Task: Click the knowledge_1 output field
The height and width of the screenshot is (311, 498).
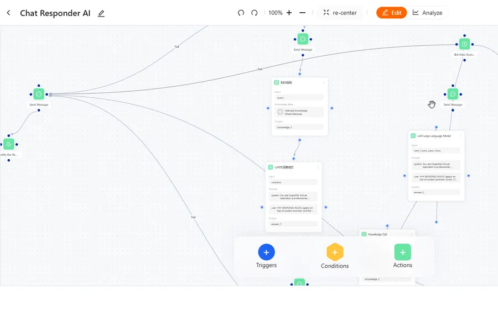Action: pos(299,127)
